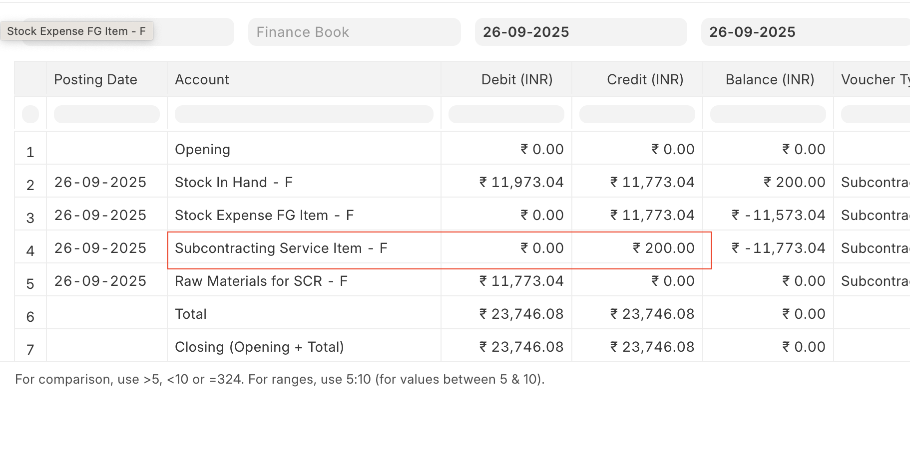
Task: Click the Finance Book filter field
Action: [354, 32]
